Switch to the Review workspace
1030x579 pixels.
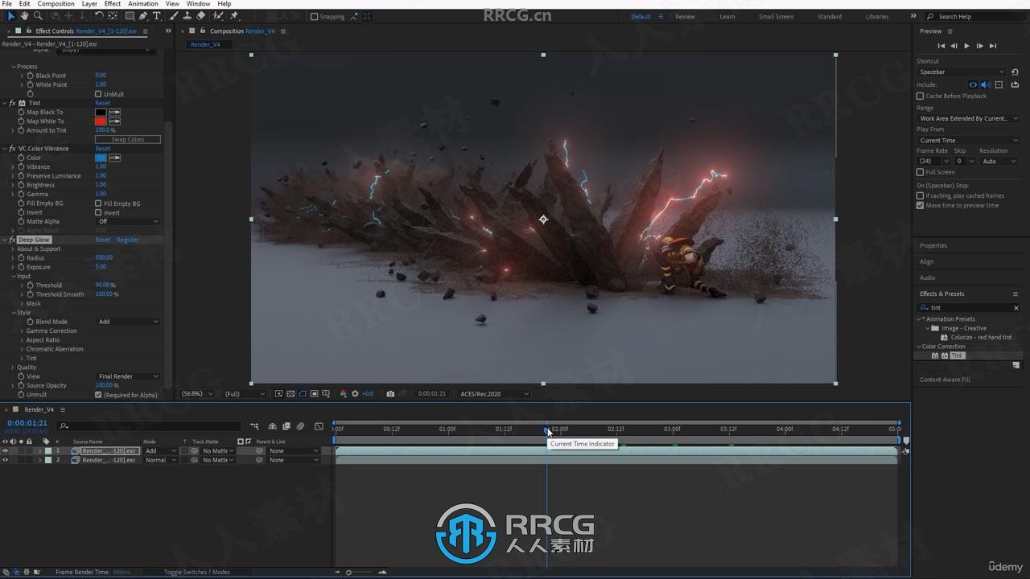coord(685,16)
